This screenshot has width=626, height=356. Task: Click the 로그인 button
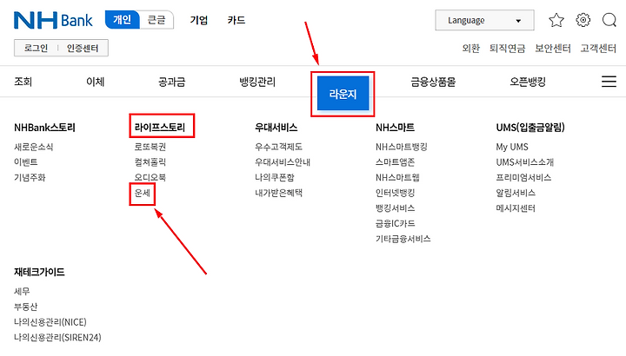click(36, 48)
